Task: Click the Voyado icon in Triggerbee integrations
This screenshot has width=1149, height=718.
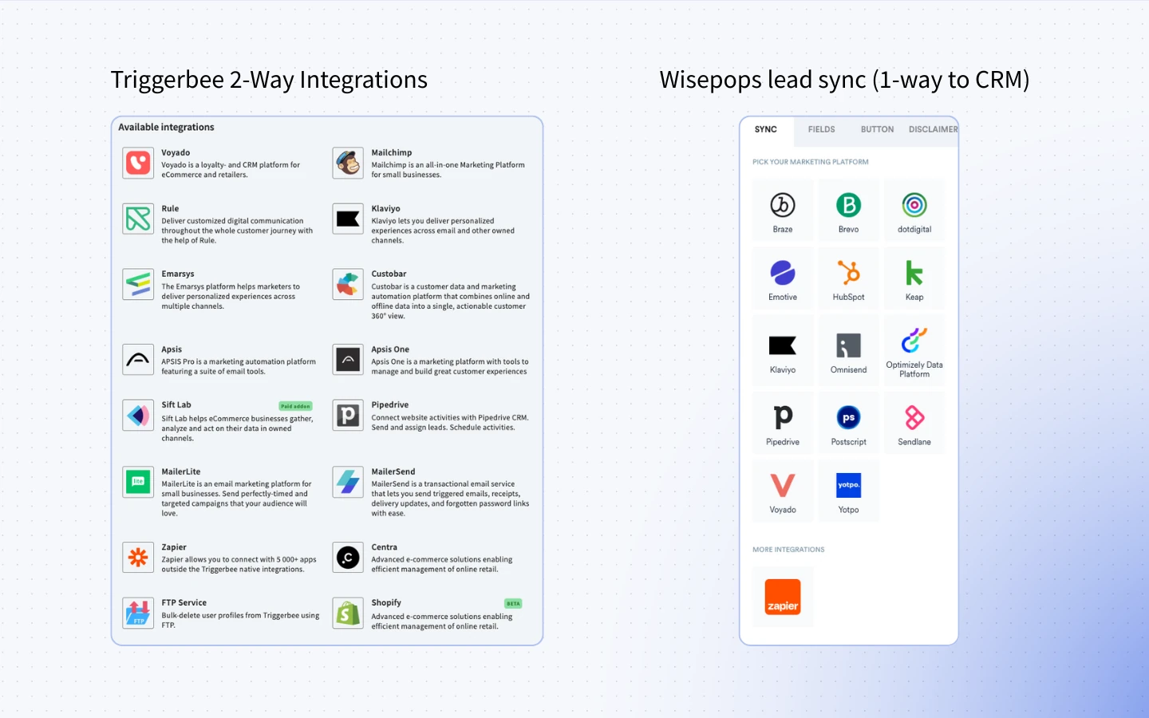Action: pos(138,163)
